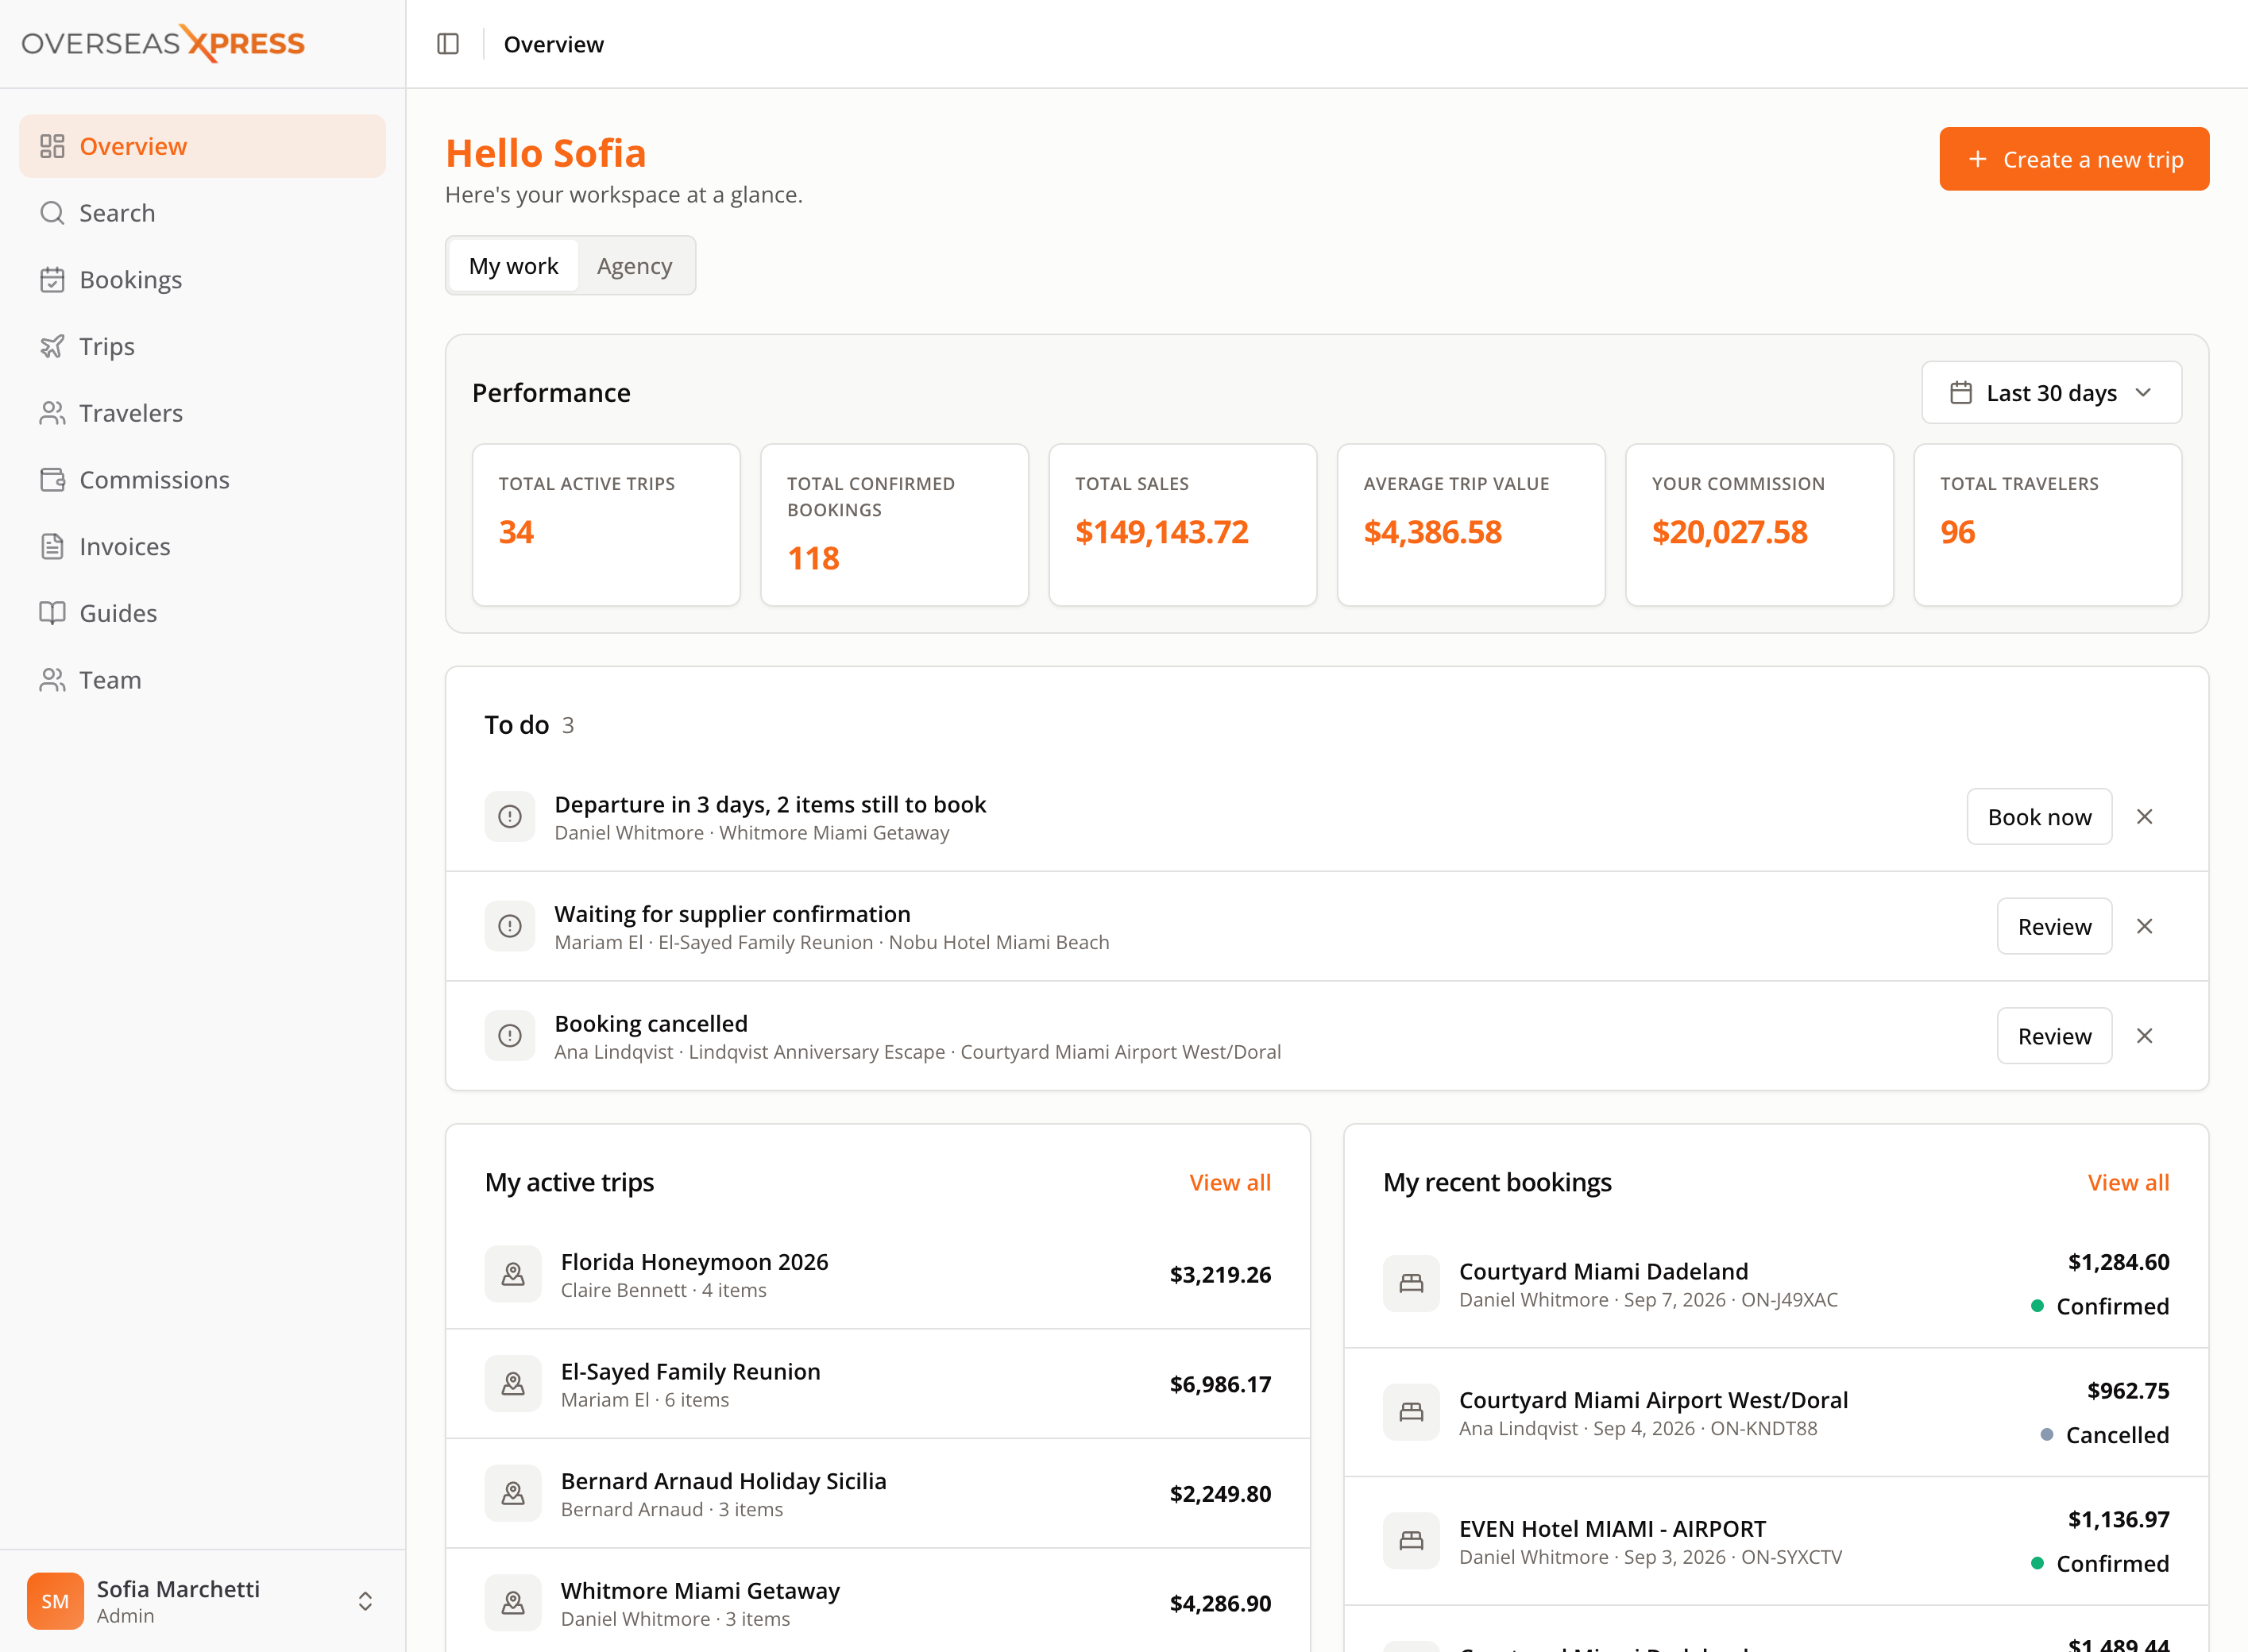Open Travelers in the sidebar
Image resolution: width=2248 pixels, height=1652 pixels.
click(202, 413)
